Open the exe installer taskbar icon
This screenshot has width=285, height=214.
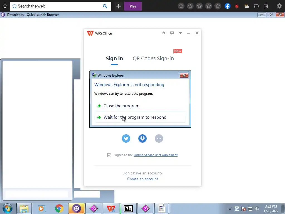tap(162, 208)
